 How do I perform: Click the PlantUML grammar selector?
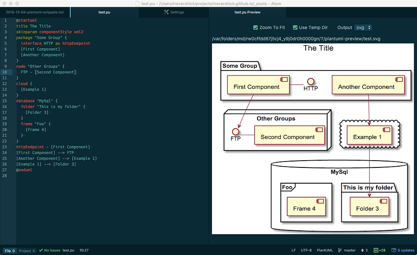[325, 250]
